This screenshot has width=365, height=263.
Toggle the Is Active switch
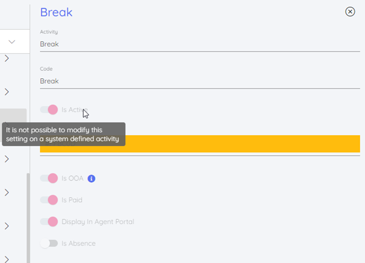[49, 110]
